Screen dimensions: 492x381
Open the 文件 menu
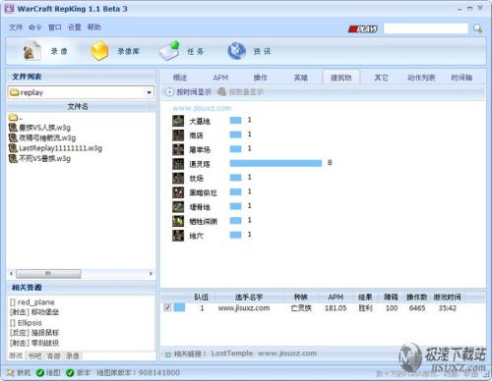pos(16,27)
